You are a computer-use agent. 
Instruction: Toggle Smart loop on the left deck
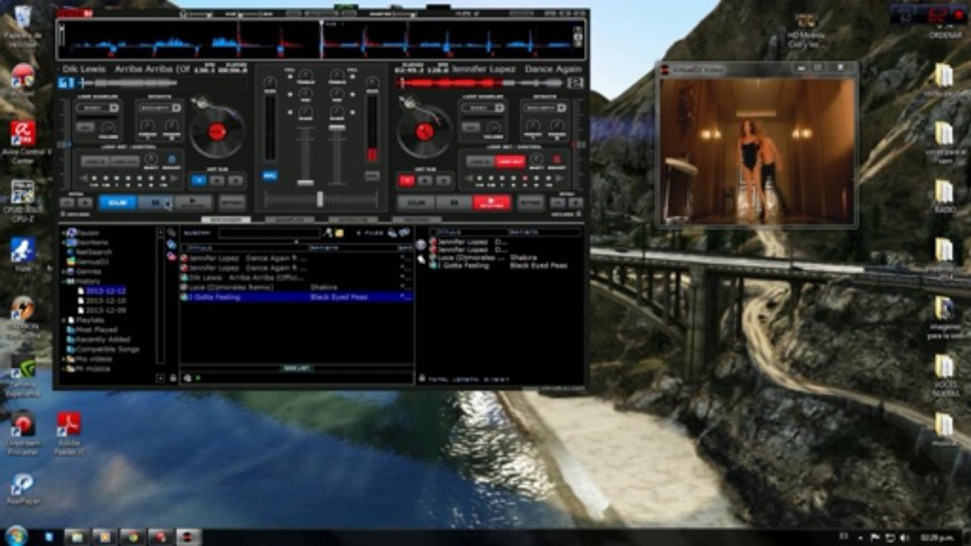[171, 160]
